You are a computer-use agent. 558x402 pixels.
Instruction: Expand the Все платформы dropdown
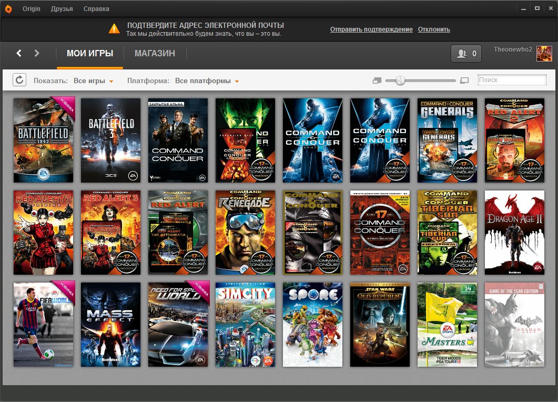(x=207, y=81)
